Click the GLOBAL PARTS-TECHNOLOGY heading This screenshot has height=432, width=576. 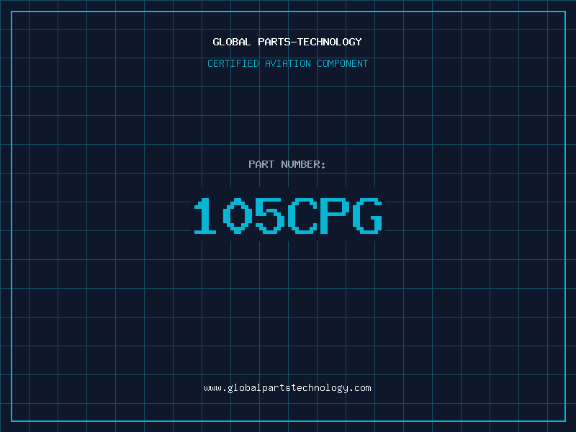287,42
